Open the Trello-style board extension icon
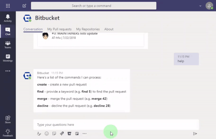216x139 pixels. 77,133
